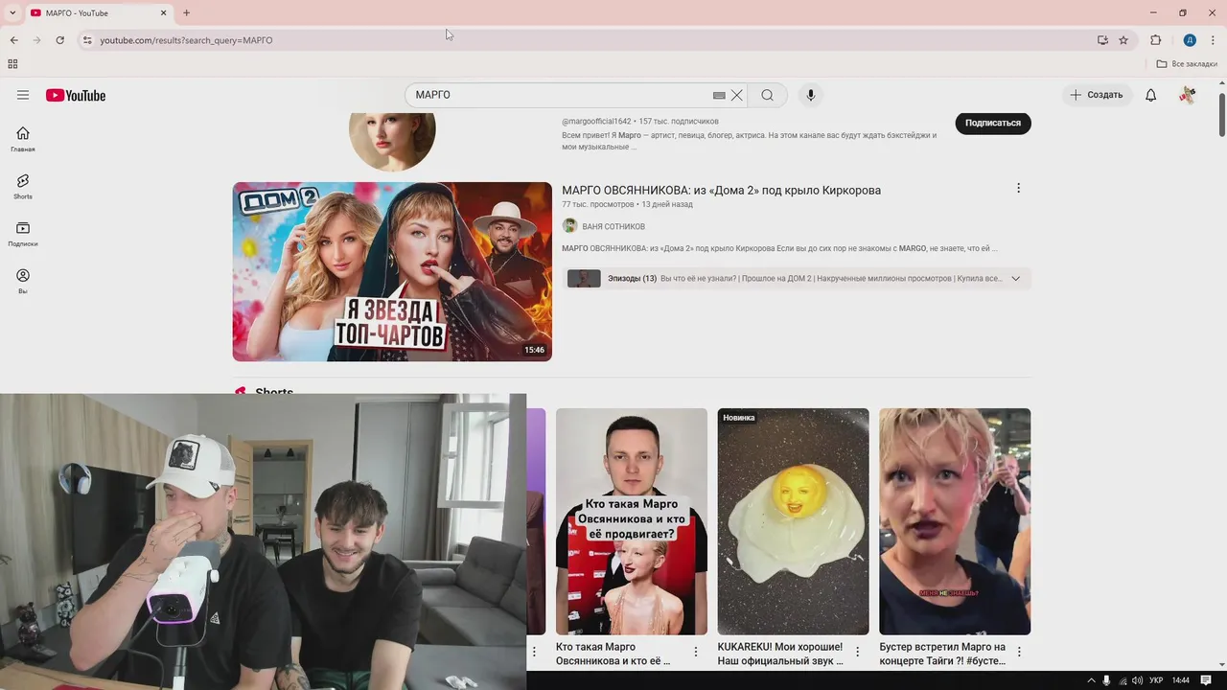
Task: Open Chrome three-dot menu
Action: point(1213,40)
